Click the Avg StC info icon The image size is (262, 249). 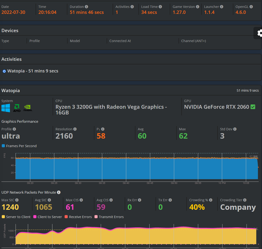(49, 200)
